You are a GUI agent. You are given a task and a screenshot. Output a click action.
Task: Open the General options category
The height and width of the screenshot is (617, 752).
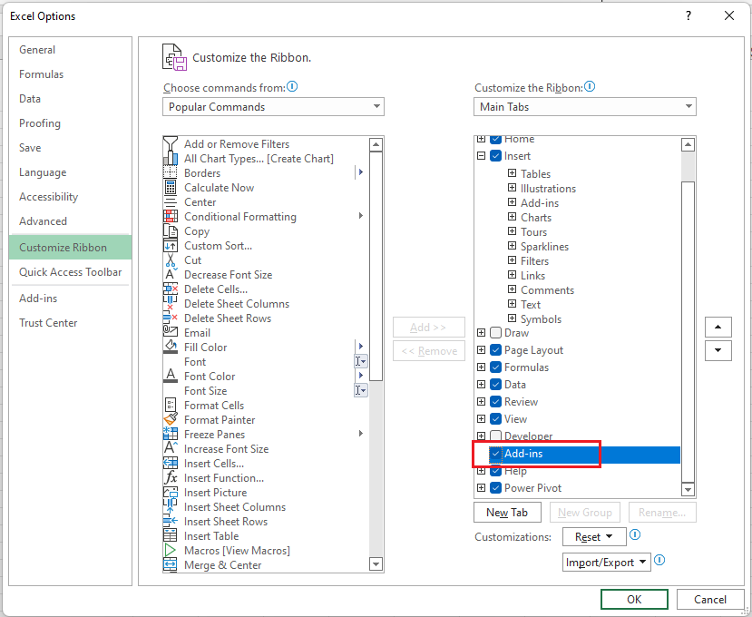[70, 49]
